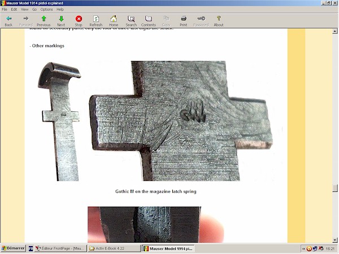Open the Search tool
The width and height of the screenshot is (339, 254).
[x=131, y=21]
